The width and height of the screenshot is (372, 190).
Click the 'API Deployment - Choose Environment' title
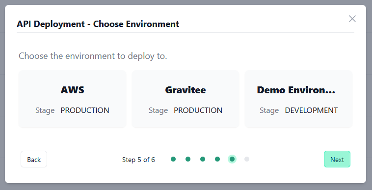pyautogui.click(x=98, y=24)
